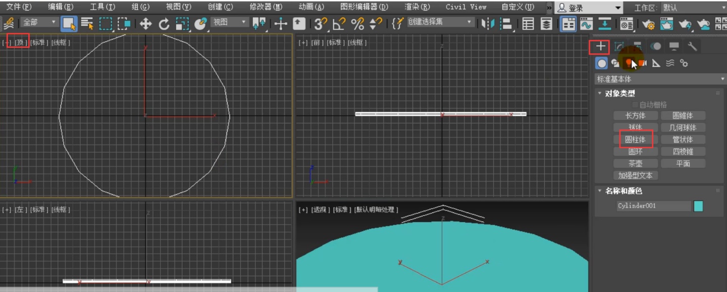727x292 pixels.
Task: Click the Cylinder001 name field
Action: coord(653,206)
